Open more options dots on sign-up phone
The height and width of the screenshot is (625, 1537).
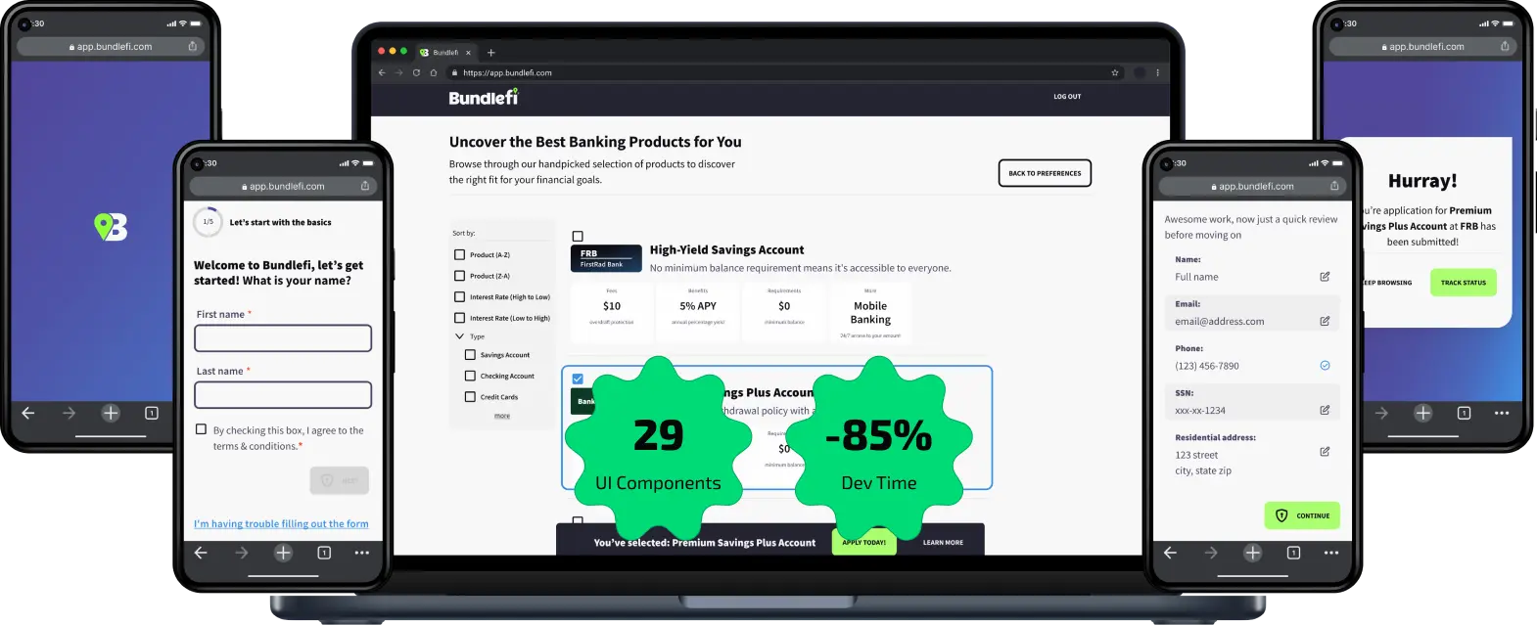[362, 553]
